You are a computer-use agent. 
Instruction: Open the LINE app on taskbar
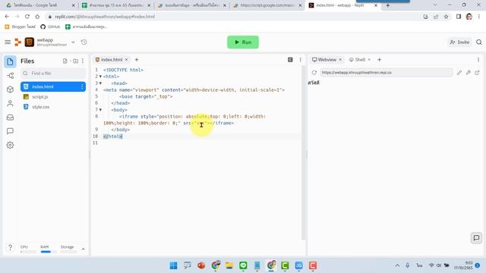coord(243,265)
